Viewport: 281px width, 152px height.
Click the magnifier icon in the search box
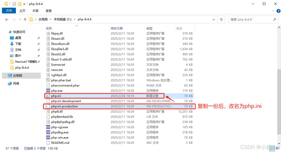tap(275, 20)
